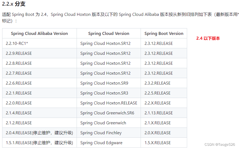The width and height of the screenshot is (239, 149).
Task: Select Spring Cloud Greenwich cell in 2.1.2.RELEASE row
Action: [109, 123]
